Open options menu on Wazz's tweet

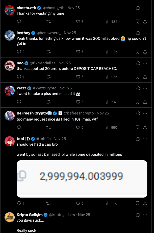pyautogui.click(x=145, y=88)
